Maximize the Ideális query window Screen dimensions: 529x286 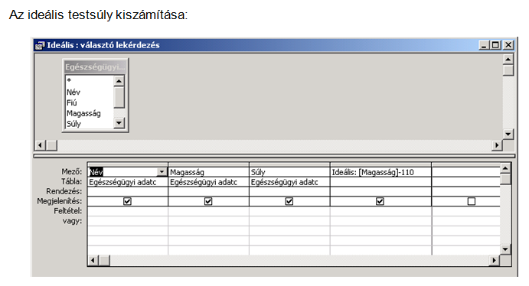click(x=495, y=45)
